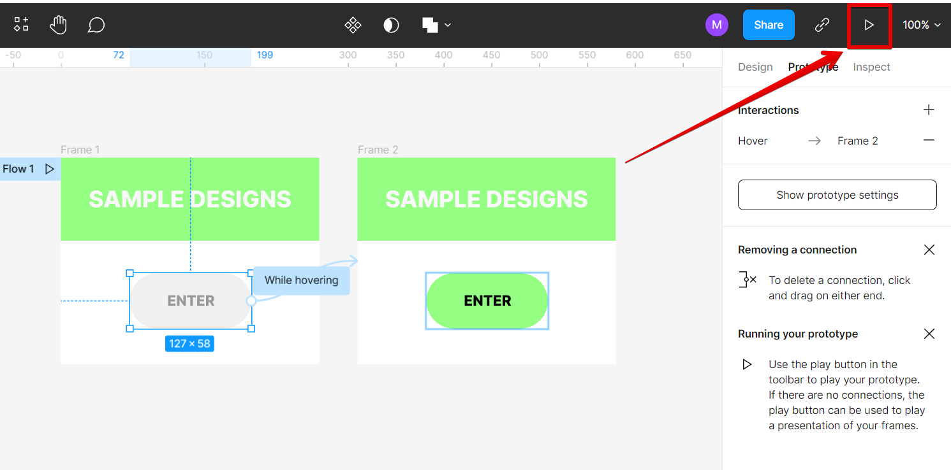The height and width of the screenshot is (470, 951).
Task: Switch to the Design tab
Action: (x=755, y=67)
